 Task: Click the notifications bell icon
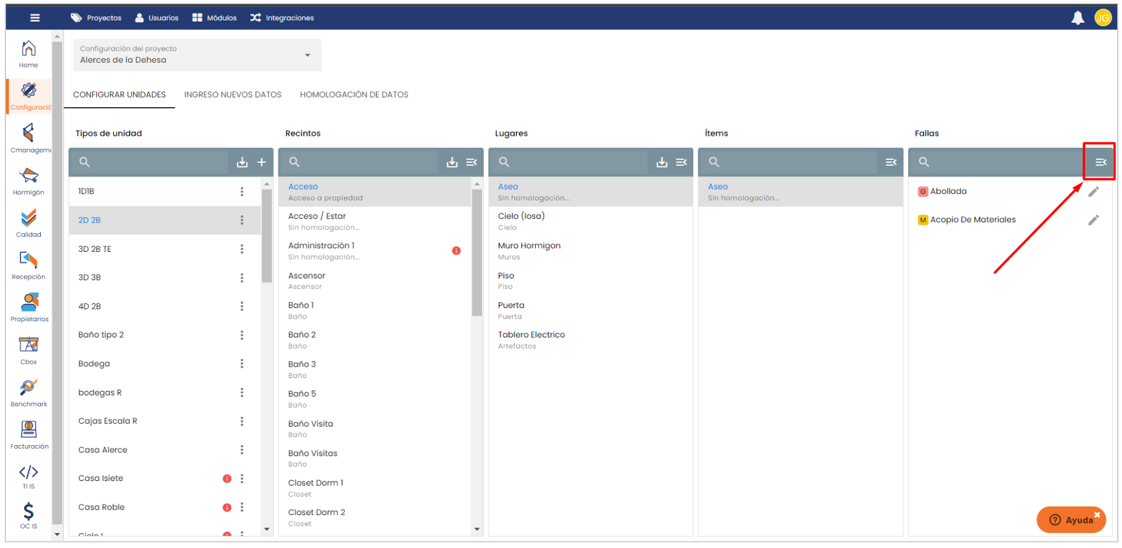(1077, 18)
